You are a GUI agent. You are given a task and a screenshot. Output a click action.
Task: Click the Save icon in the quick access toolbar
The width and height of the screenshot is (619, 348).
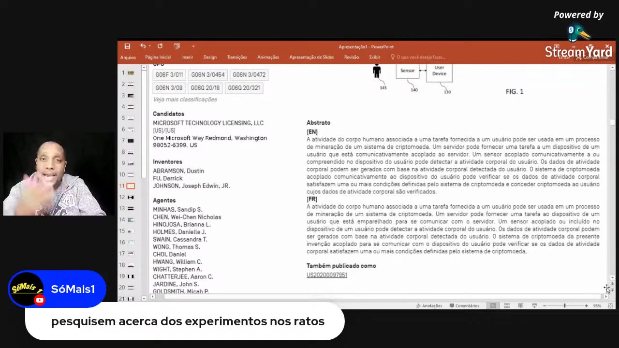127,46
